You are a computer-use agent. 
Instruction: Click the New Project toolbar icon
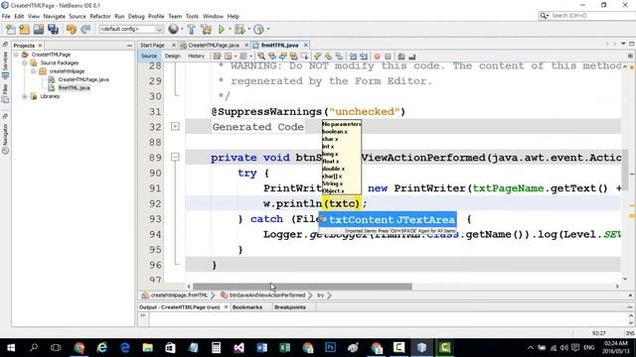coord(24,29)
